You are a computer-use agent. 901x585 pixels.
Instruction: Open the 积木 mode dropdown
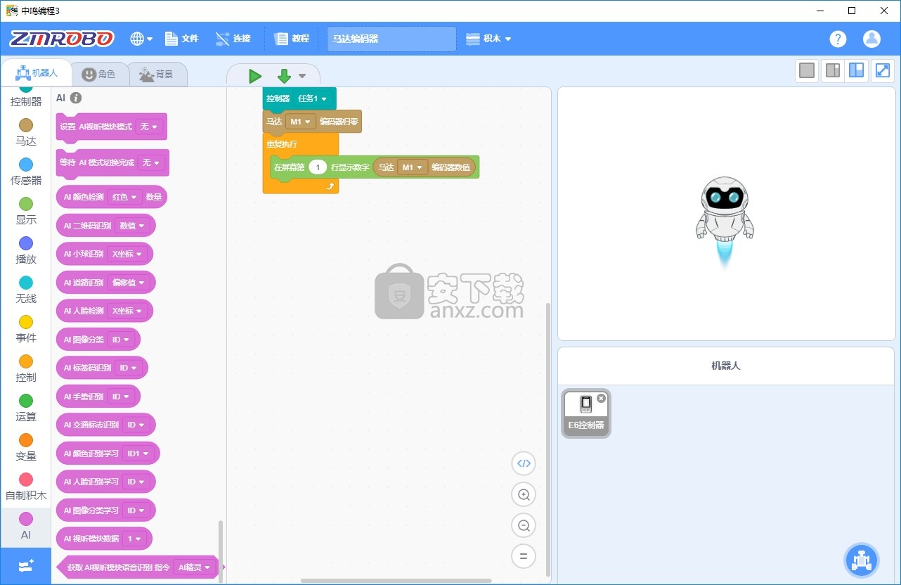pos(488,39)
